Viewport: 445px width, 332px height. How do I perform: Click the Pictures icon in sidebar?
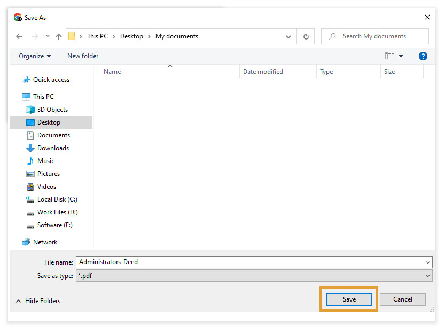point(30,174)
